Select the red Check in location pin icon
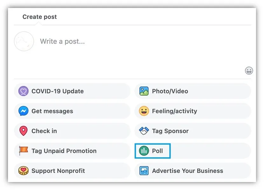Image resolution: width=264 pixels, height=190 pixels. 24,131
